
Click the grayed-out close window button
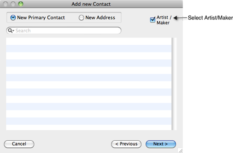click(x=5, y=4)
